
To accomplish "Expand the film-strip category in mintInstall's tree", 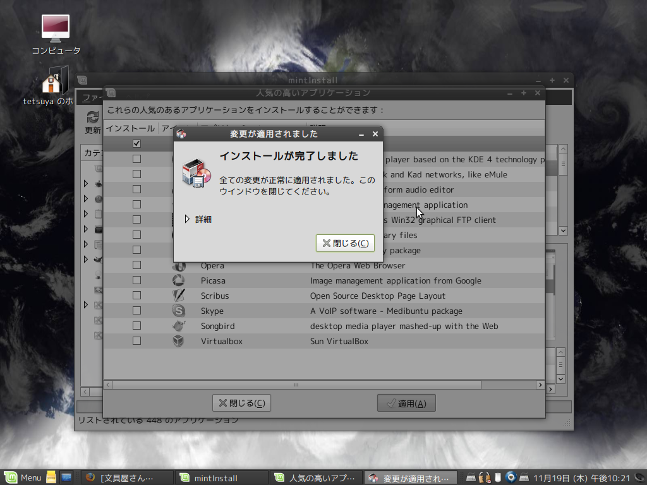I will pyautogui.click(x=86, y=229).
